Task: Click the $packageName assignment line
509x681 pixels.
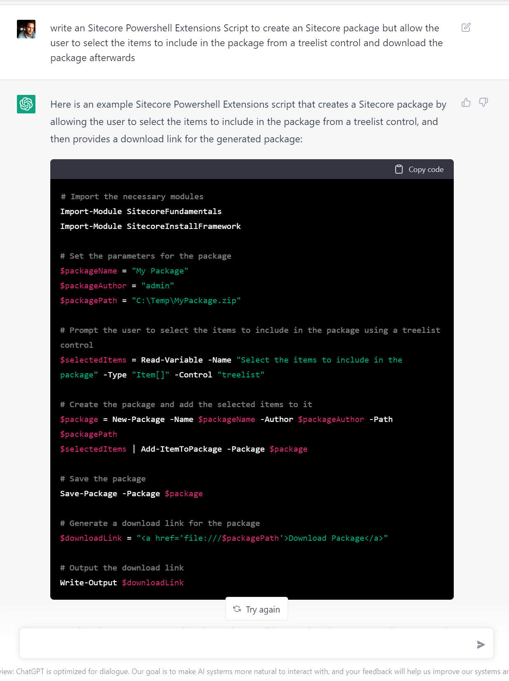Action: tap(124, 271)
